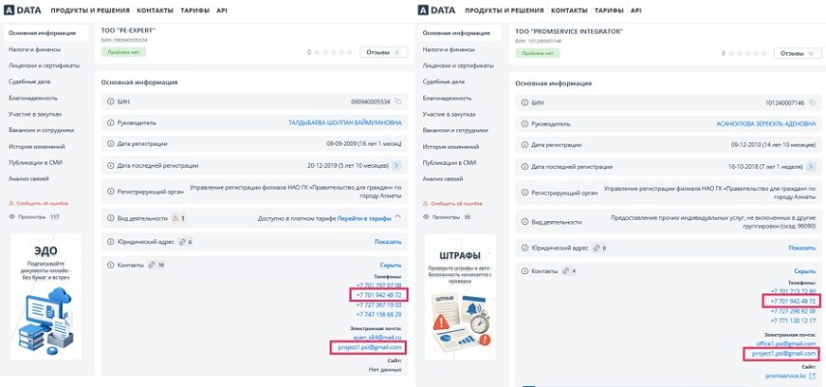Click the alert icon beside Сообщить об ошибке in PE-EXPERT sidebar

pyautogui.click(x=11, y=204)
